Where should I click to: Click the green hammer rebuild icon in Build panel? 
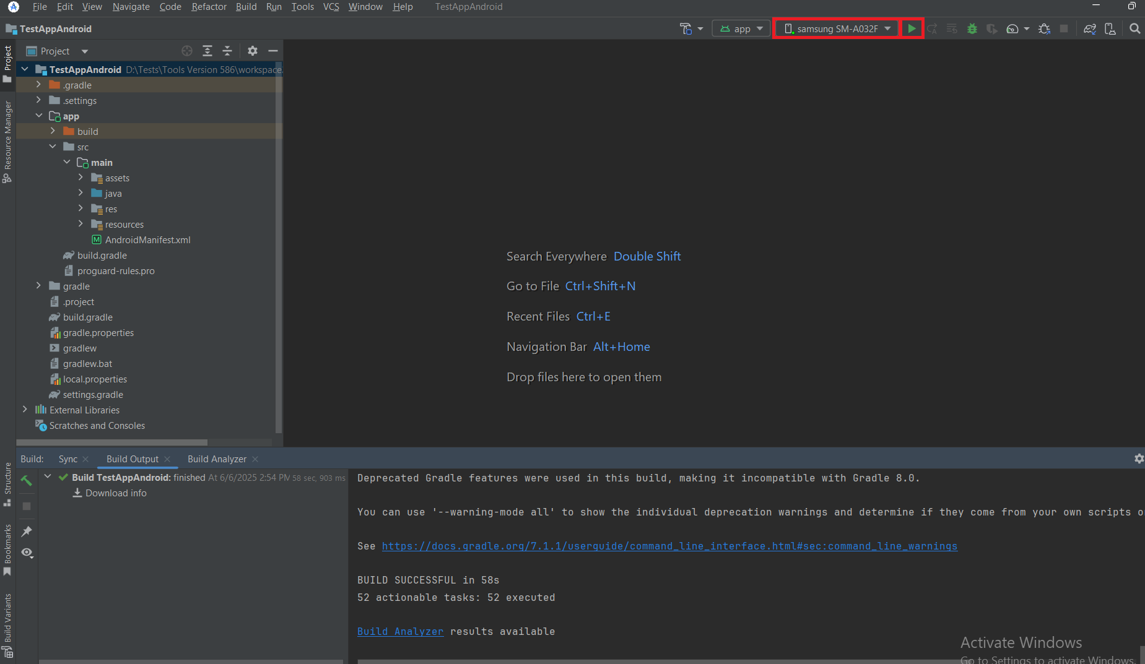pos(27,480)
